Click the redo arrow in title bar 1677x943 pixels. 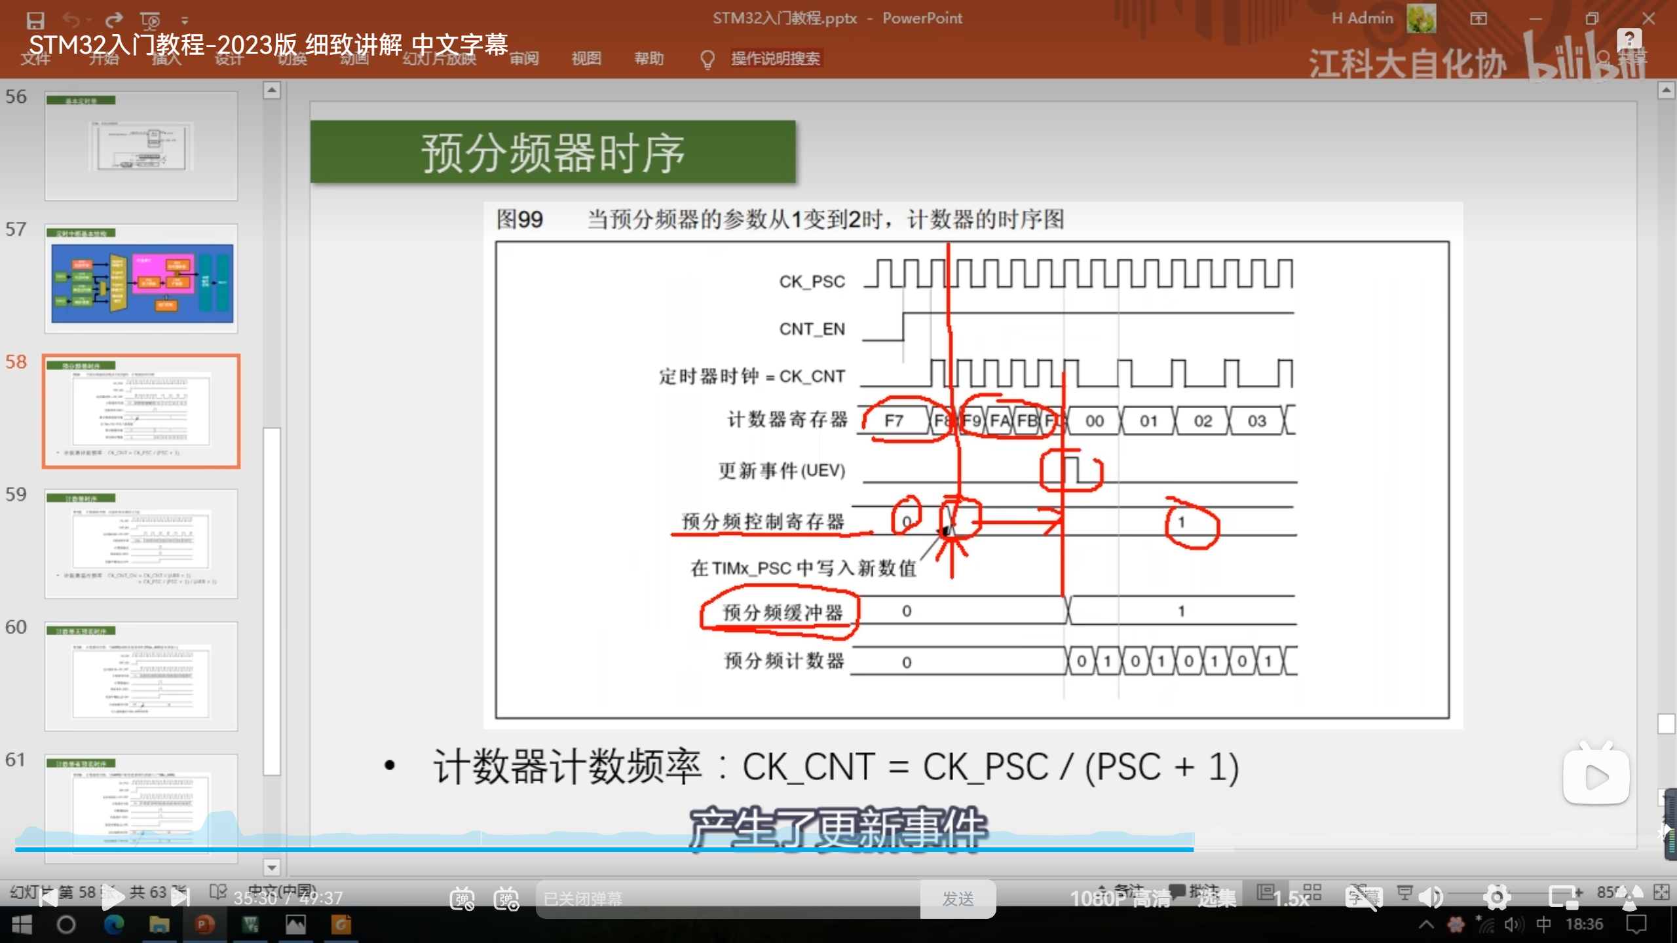[114, 20]
